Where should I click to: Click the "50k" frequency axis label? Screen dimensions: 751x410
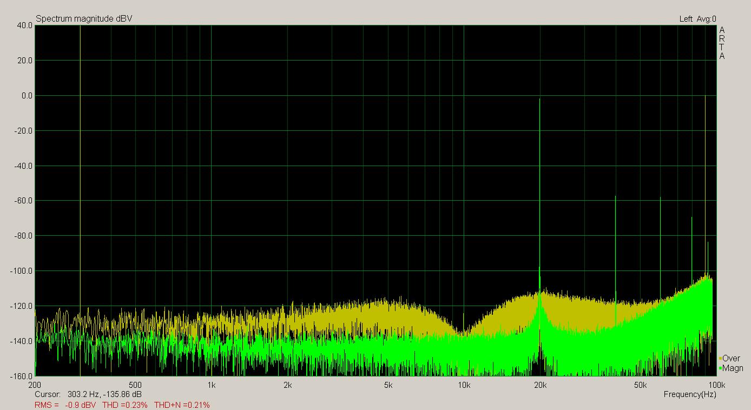(x=641, y=385)
